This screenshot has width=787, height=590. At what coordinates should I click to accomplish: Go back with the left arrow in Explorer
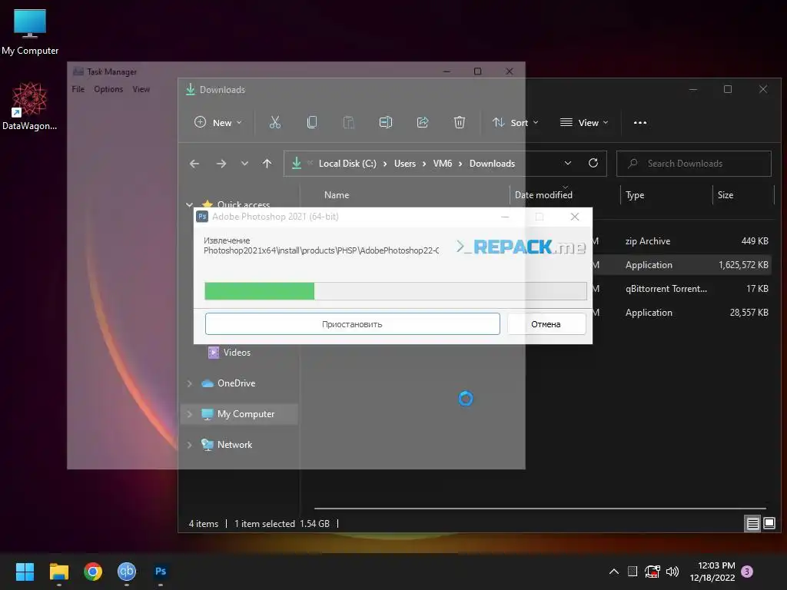pyautogui.click(x=194, y=164)
